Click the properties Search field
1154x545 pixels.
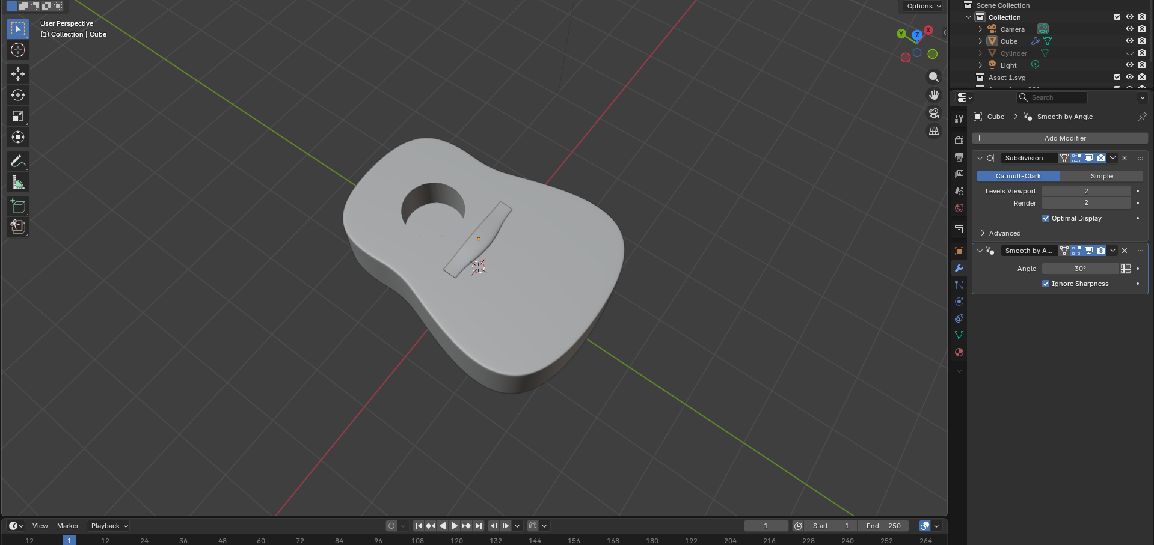[1052, 97]
